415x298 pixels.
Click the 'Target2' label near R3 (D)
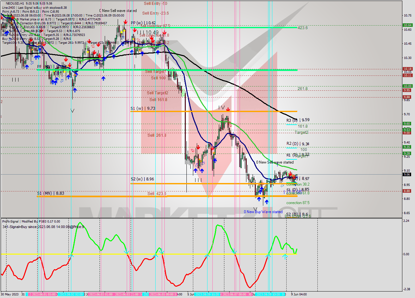point(302,132)
